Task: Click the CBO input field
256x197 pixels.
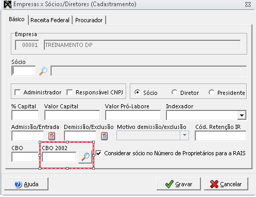Action: (25, 157)
